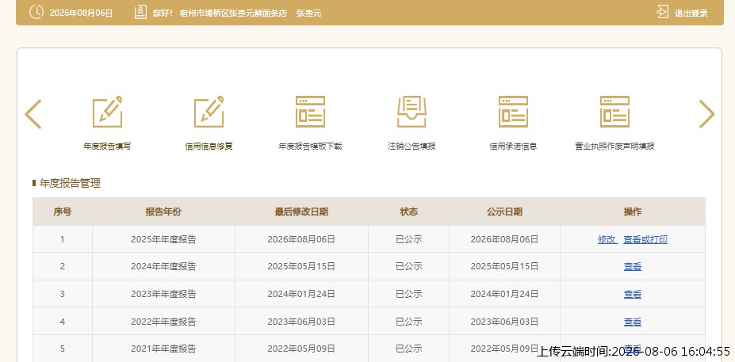Image resolution: width=735 pixels, height=362 pixels.
Task: Click the 已公示 status of the 2023 report
Action: tap(409, 294)
